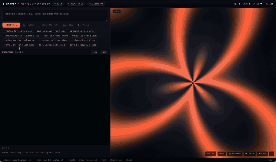Select 'tunnel through black hole' preset

[19, 45]
